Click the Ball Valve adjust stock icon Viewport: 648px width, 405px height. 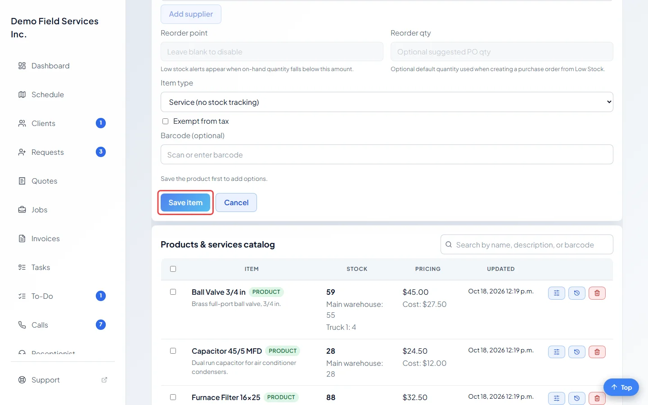pyautogui.click(x=557, y=293)
